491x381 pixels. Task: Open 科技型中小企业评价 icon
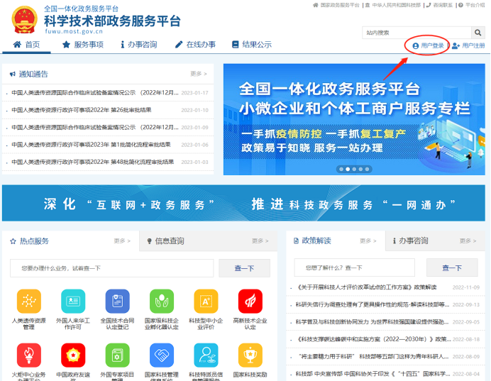206,301
